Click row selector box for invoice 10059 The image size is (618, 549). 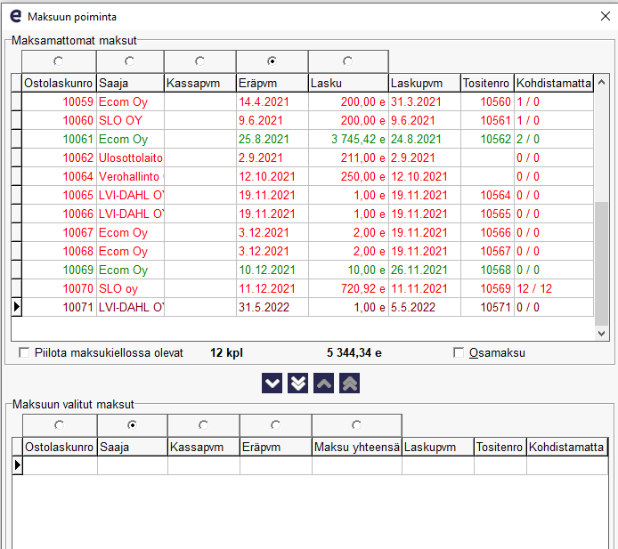16,101
